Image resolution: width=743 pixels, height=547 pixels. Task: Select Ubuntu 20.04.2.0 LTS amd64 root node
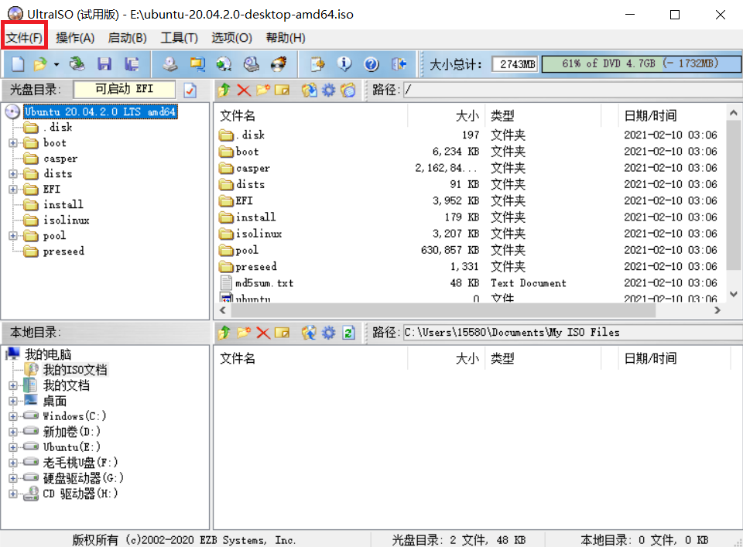[x=101, y=111]
